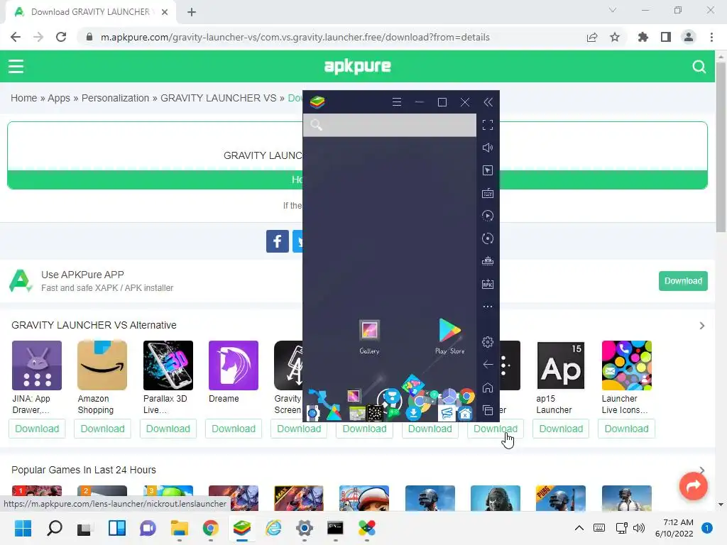Image resolution: width=727 pixels, height=545 pixels.
Task: Open the Dreame app thumbnail
Action: pos(233,365)
